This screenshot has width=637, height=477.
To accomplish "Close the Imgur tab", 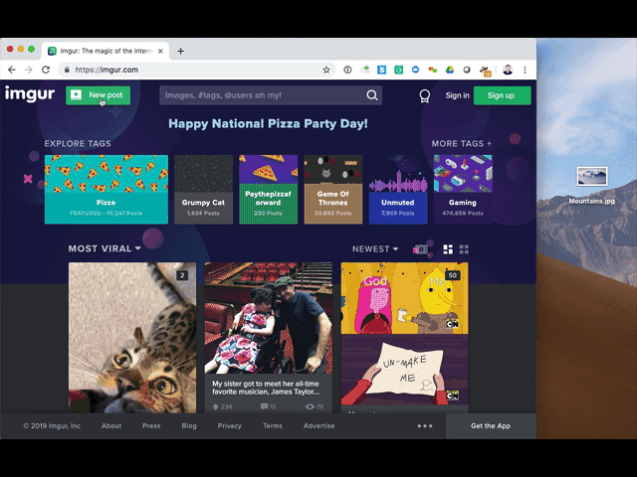I will tap(160, 51).
